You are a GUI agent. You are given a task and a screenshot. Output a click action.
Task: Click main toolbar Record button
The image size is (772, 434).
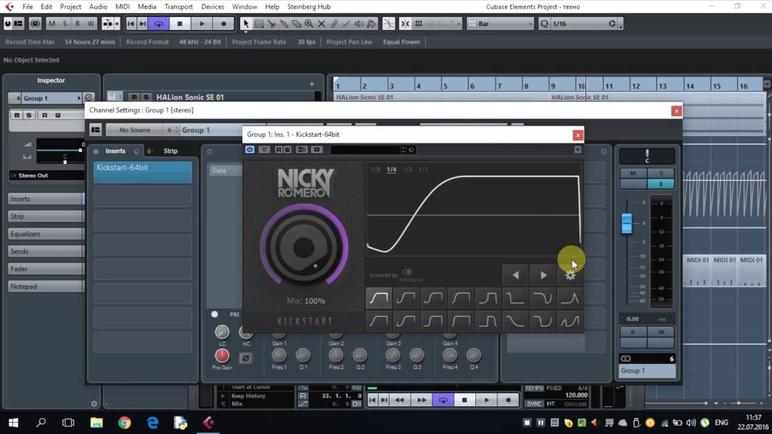click(224, 24)
